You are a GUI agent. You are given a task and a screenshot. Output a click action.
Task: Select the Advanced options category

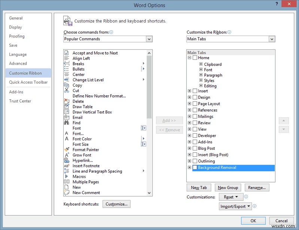click(x=18, y=63)
